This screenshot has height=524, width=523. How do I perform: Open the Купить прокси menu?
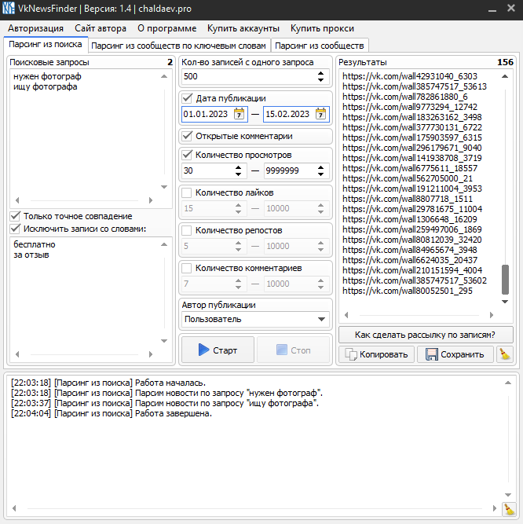321,27
